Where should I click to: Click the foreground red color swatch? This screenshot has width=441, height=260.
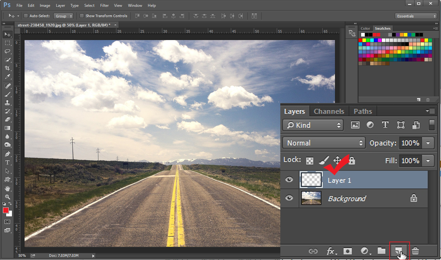tap(5, 211)
